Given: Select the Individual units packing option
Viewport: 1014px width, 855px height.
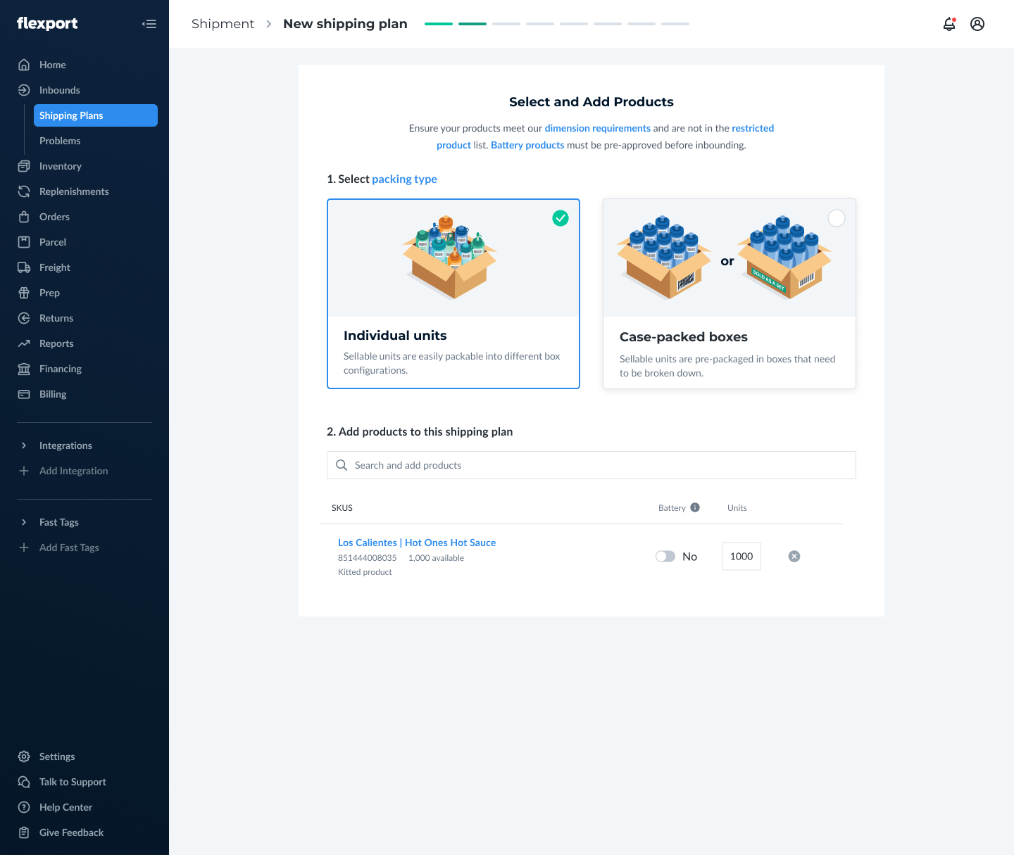Looking at the screenshot, I should (x=453, y=293).
